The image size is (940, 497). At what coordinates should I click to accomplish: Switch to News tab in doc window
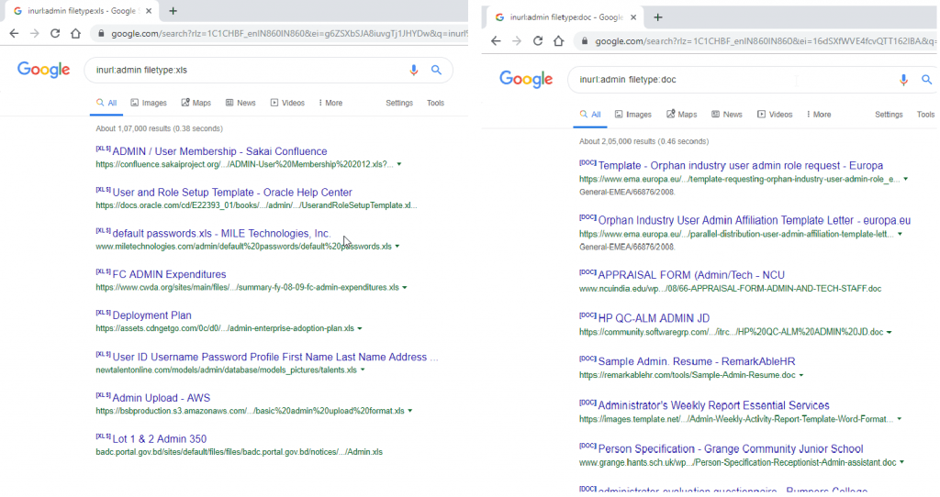[x=727, y=115]
